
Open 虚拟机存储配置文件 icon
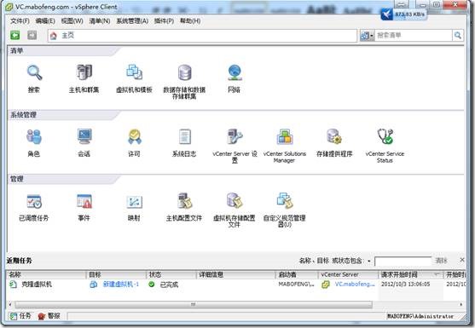tap(235, 201)
